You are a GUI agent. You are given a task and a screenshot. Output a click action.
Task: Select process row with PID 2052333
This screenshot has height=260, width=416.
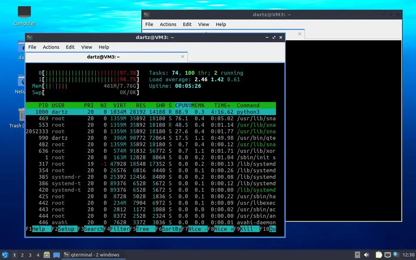(151, 131)
